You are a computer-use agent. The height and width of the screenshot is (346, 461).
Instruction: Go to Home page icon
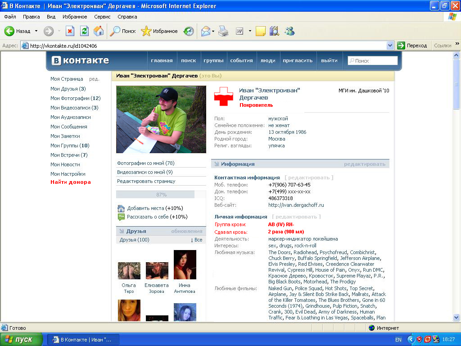[99, 31]
